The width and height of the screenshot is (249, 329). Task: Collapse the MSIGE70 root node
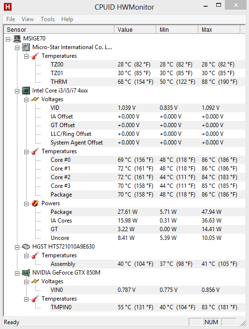click(8, 39)
